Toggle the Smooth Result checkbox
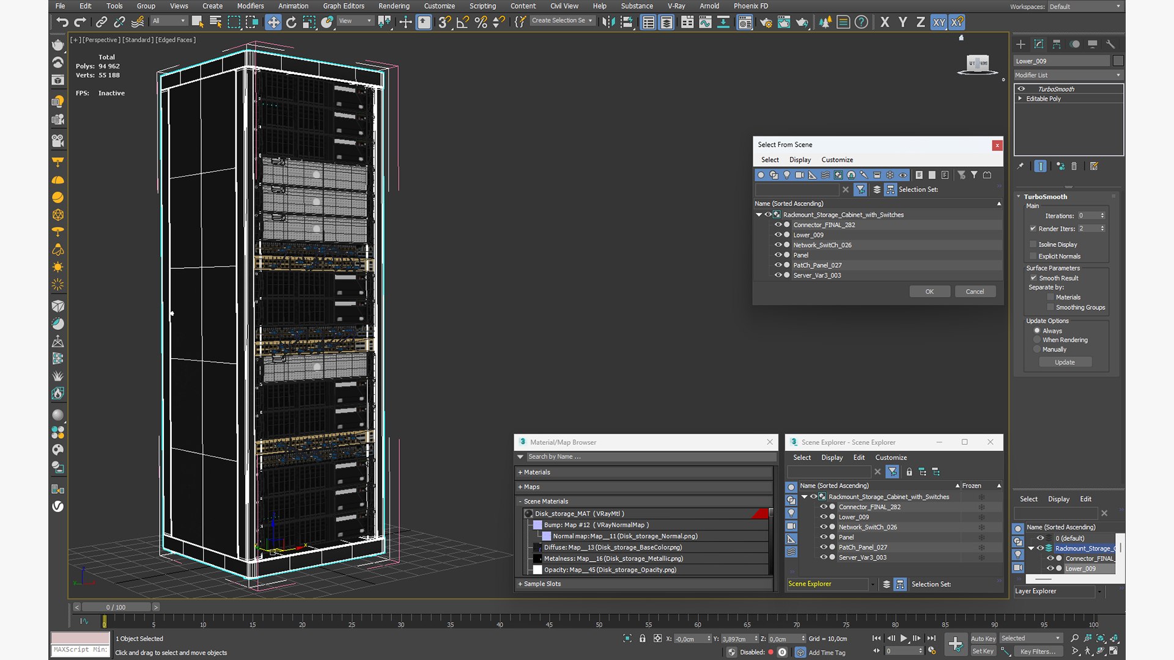Screen dimensions: 1174x660 point(1033,278)
